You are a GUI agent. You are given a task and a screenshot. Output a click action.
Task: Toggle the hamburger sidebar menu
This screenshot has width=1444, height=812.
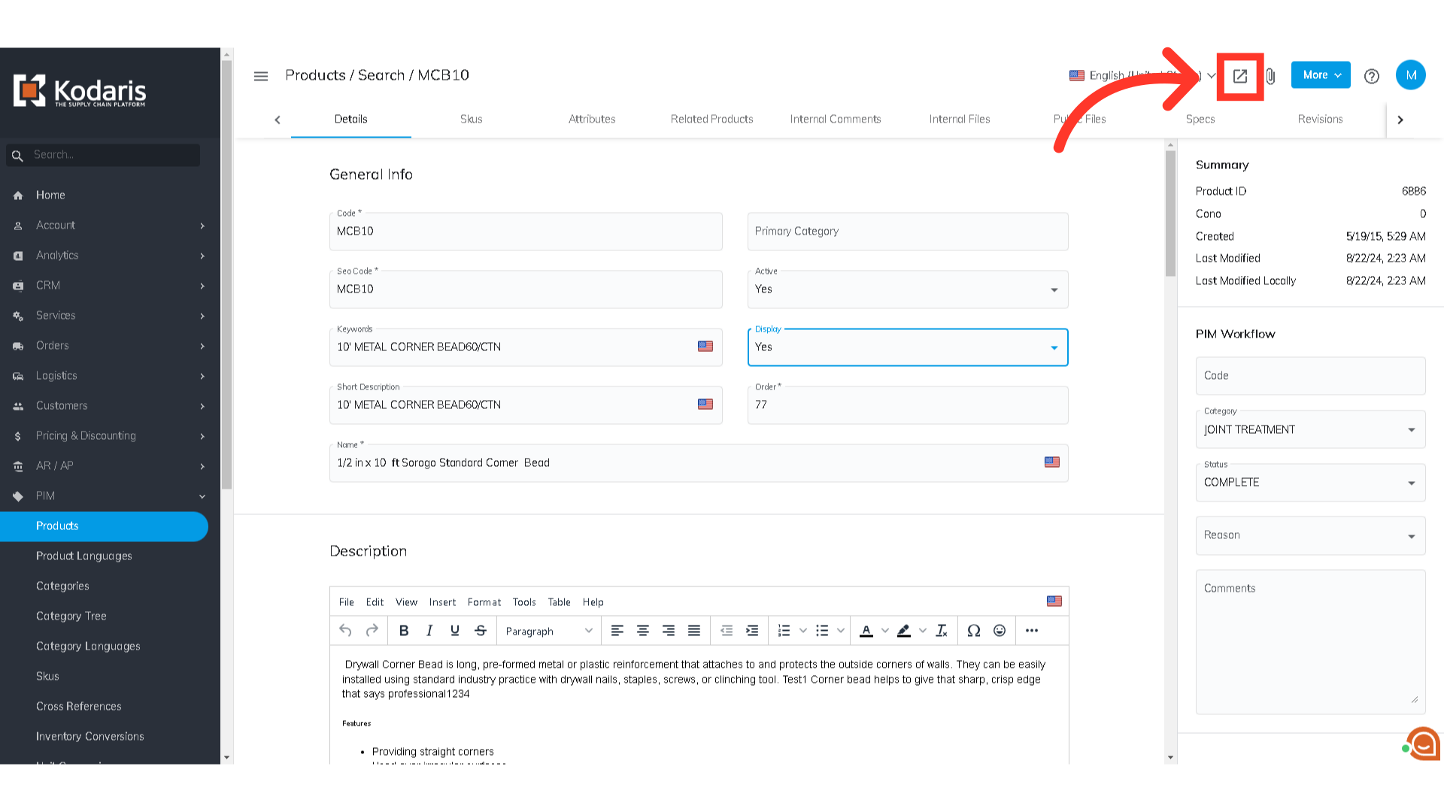pyautogui.click(x=261, y=76)
